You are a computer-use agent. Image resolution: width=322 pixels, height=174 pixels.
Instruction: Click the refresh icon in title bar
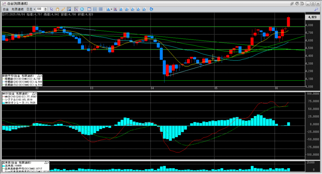[x=297, y=3]
